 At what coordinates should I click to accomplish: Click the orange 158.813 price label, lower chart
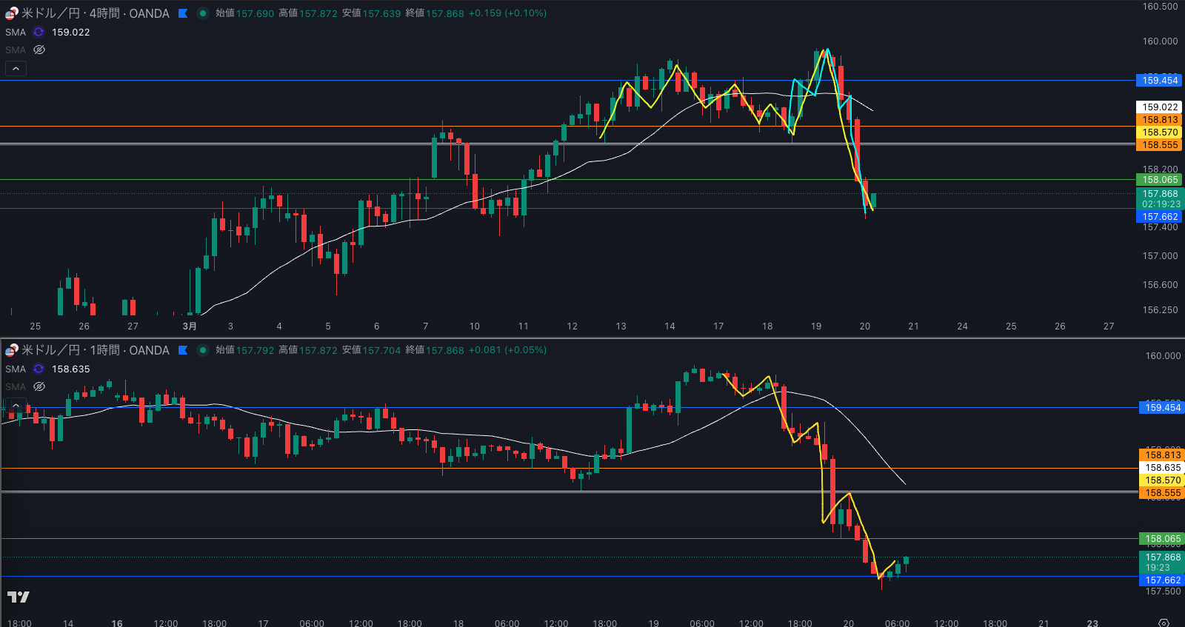pos(1162,455)
